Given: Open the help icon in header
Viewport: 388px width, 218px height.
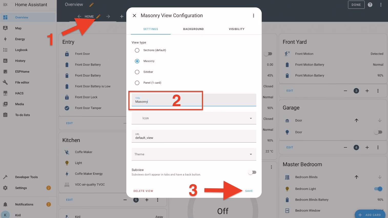Looking at the screenshot, I should coord(370,5).
